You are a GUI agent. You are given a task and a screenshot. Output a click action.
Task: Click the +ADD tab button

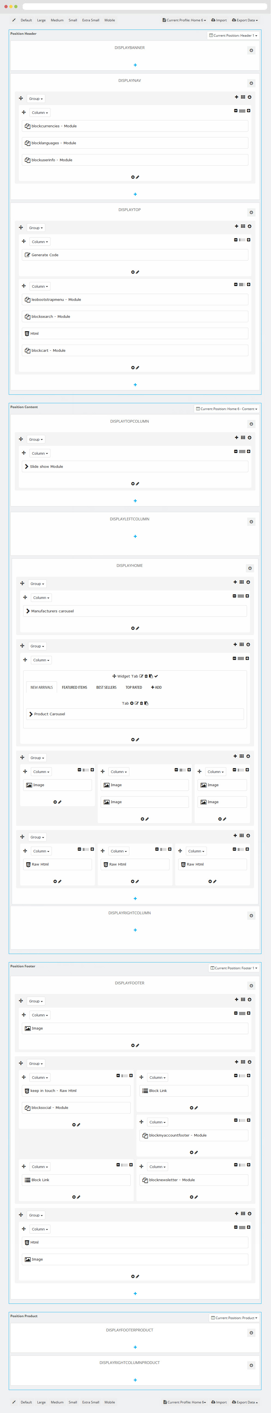click(x=156, y=687)
